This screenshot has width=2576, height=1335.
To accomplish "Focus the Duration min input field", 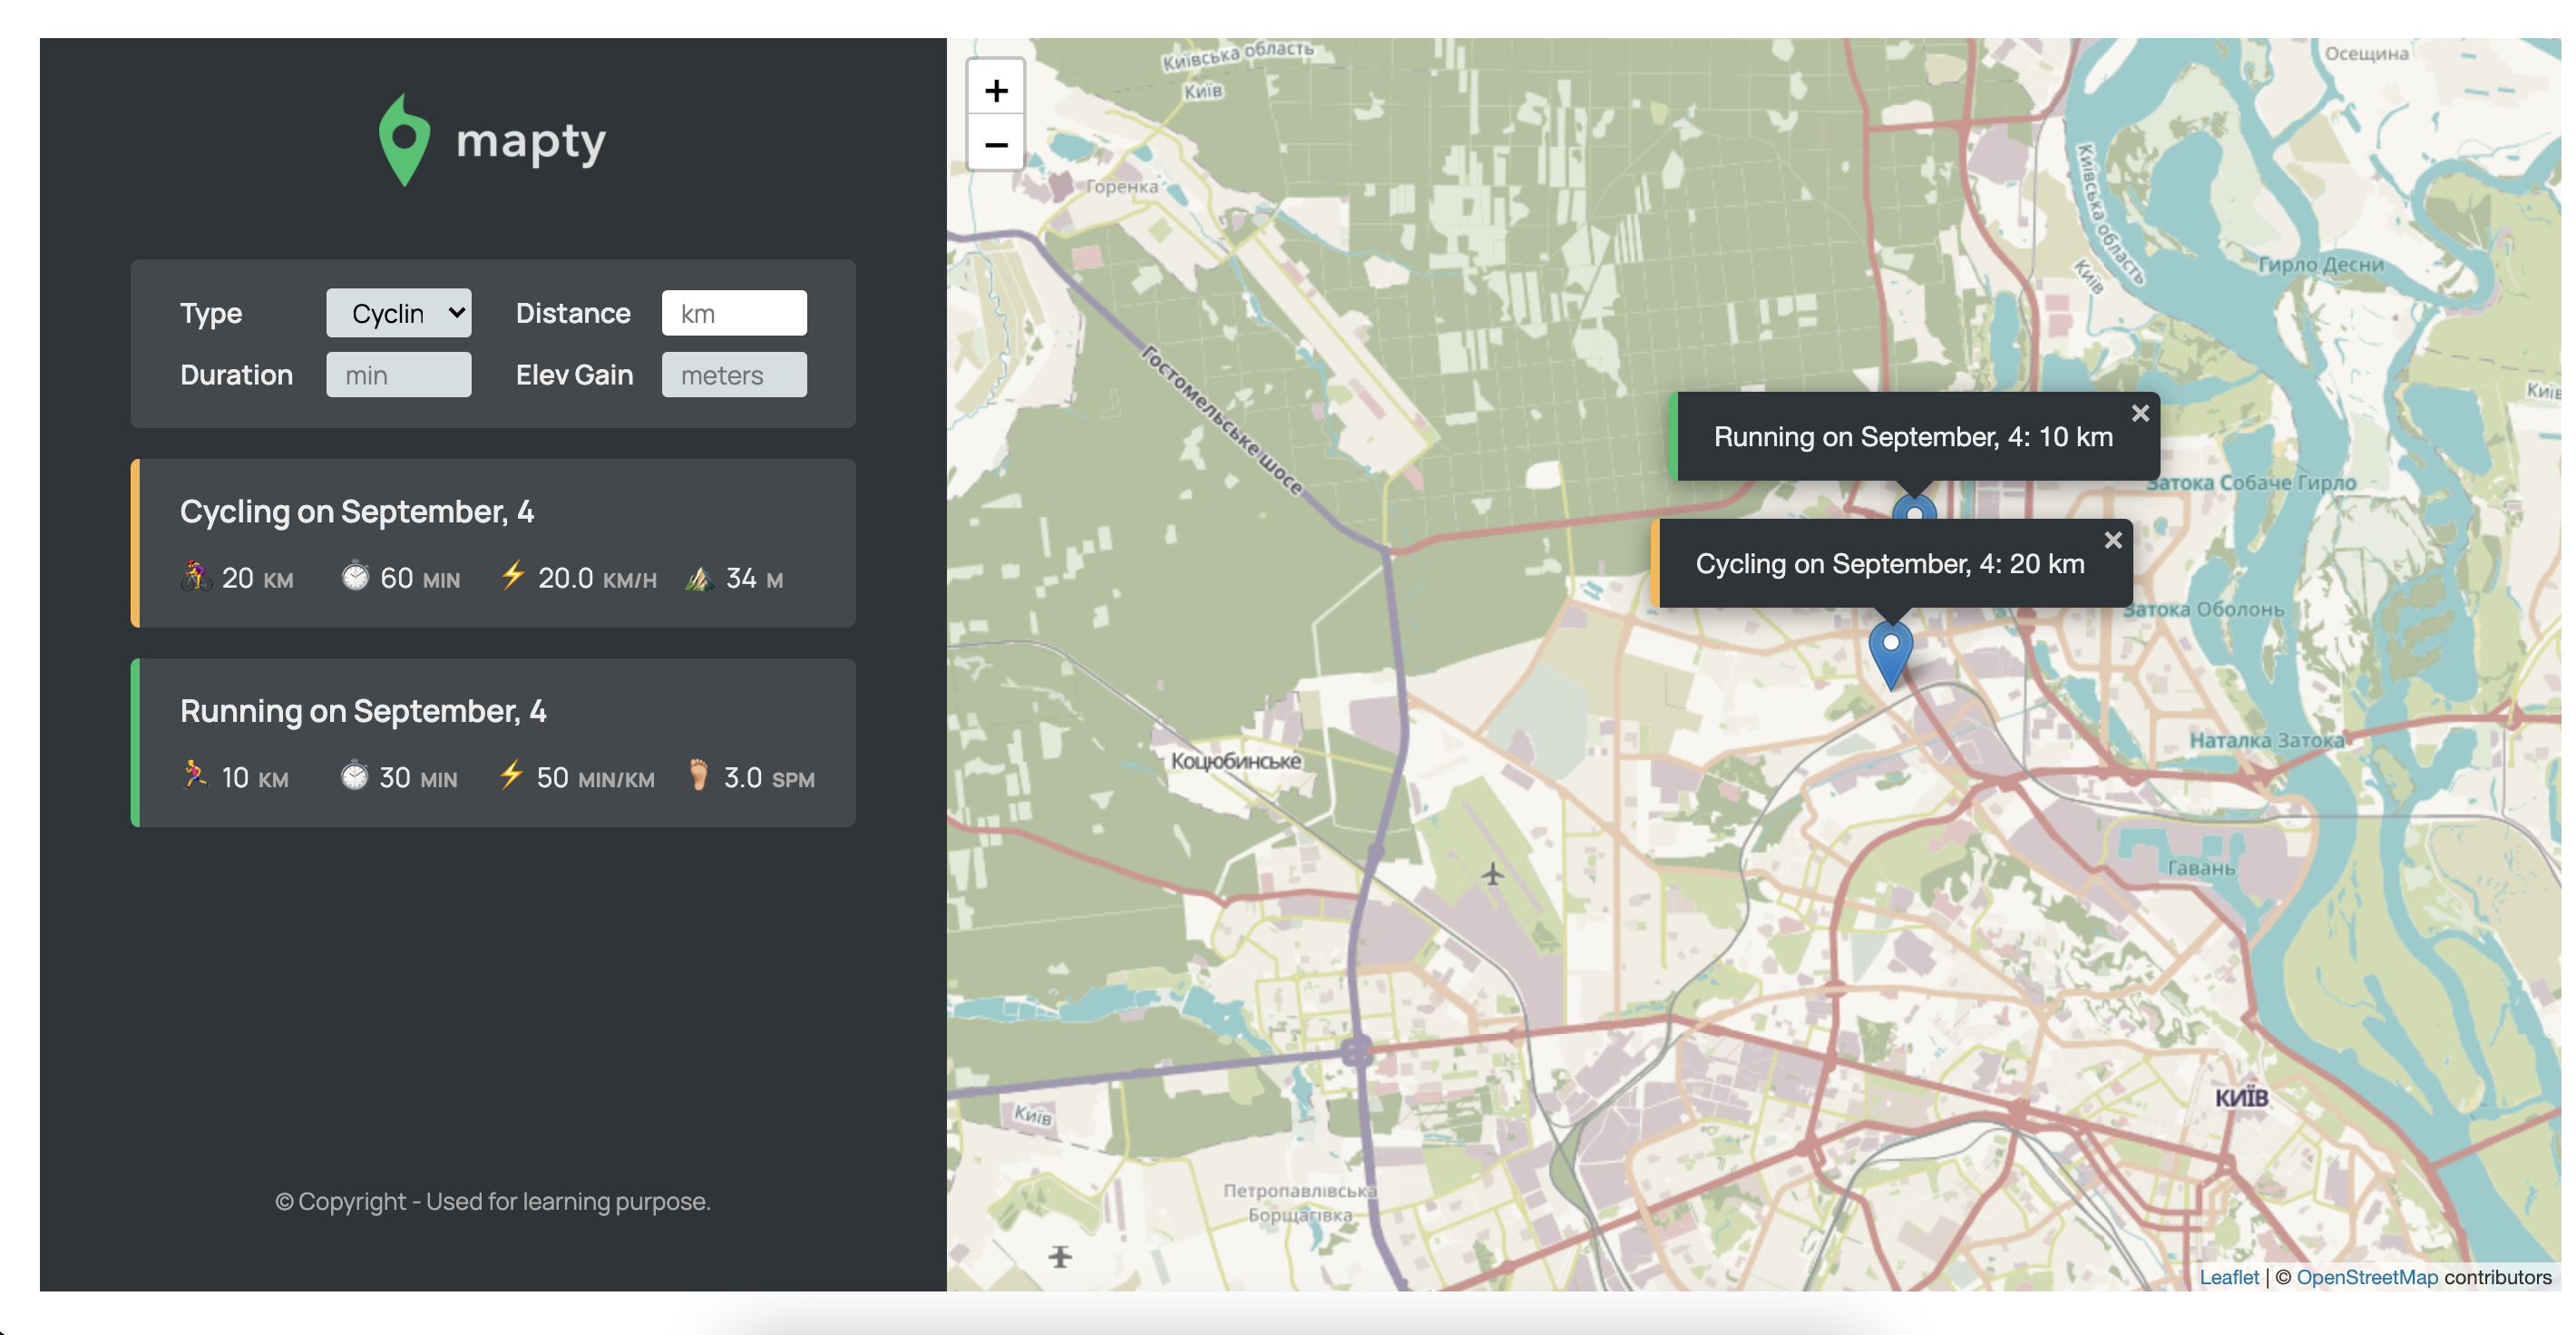I will click(399, 375).
